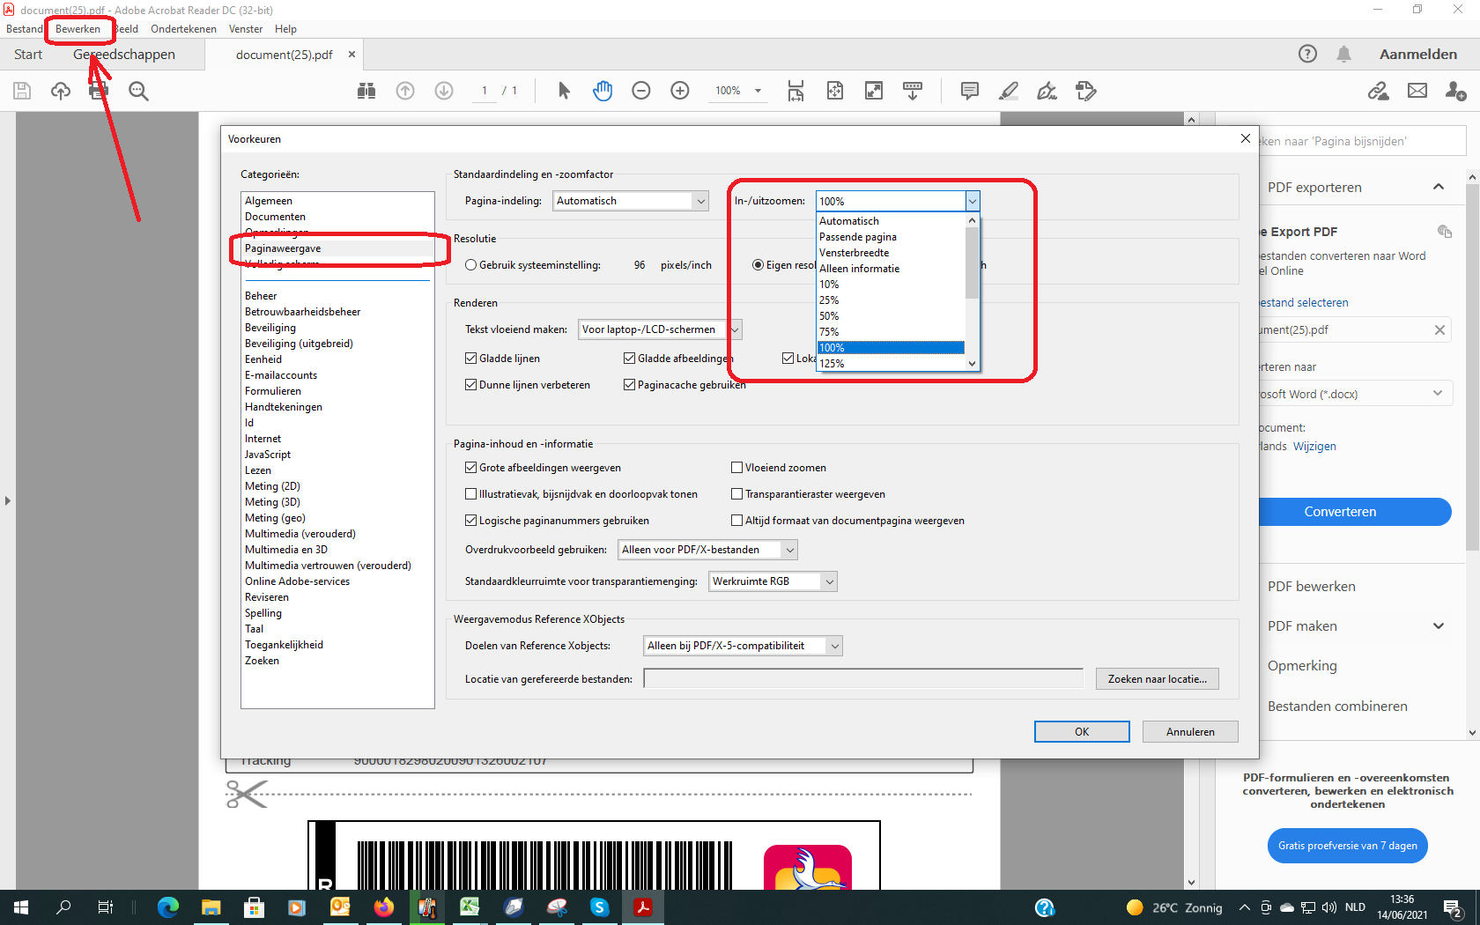1480x925 pixels.
Task: Open the Bewerken menu
Action: [x=78, y=29]
